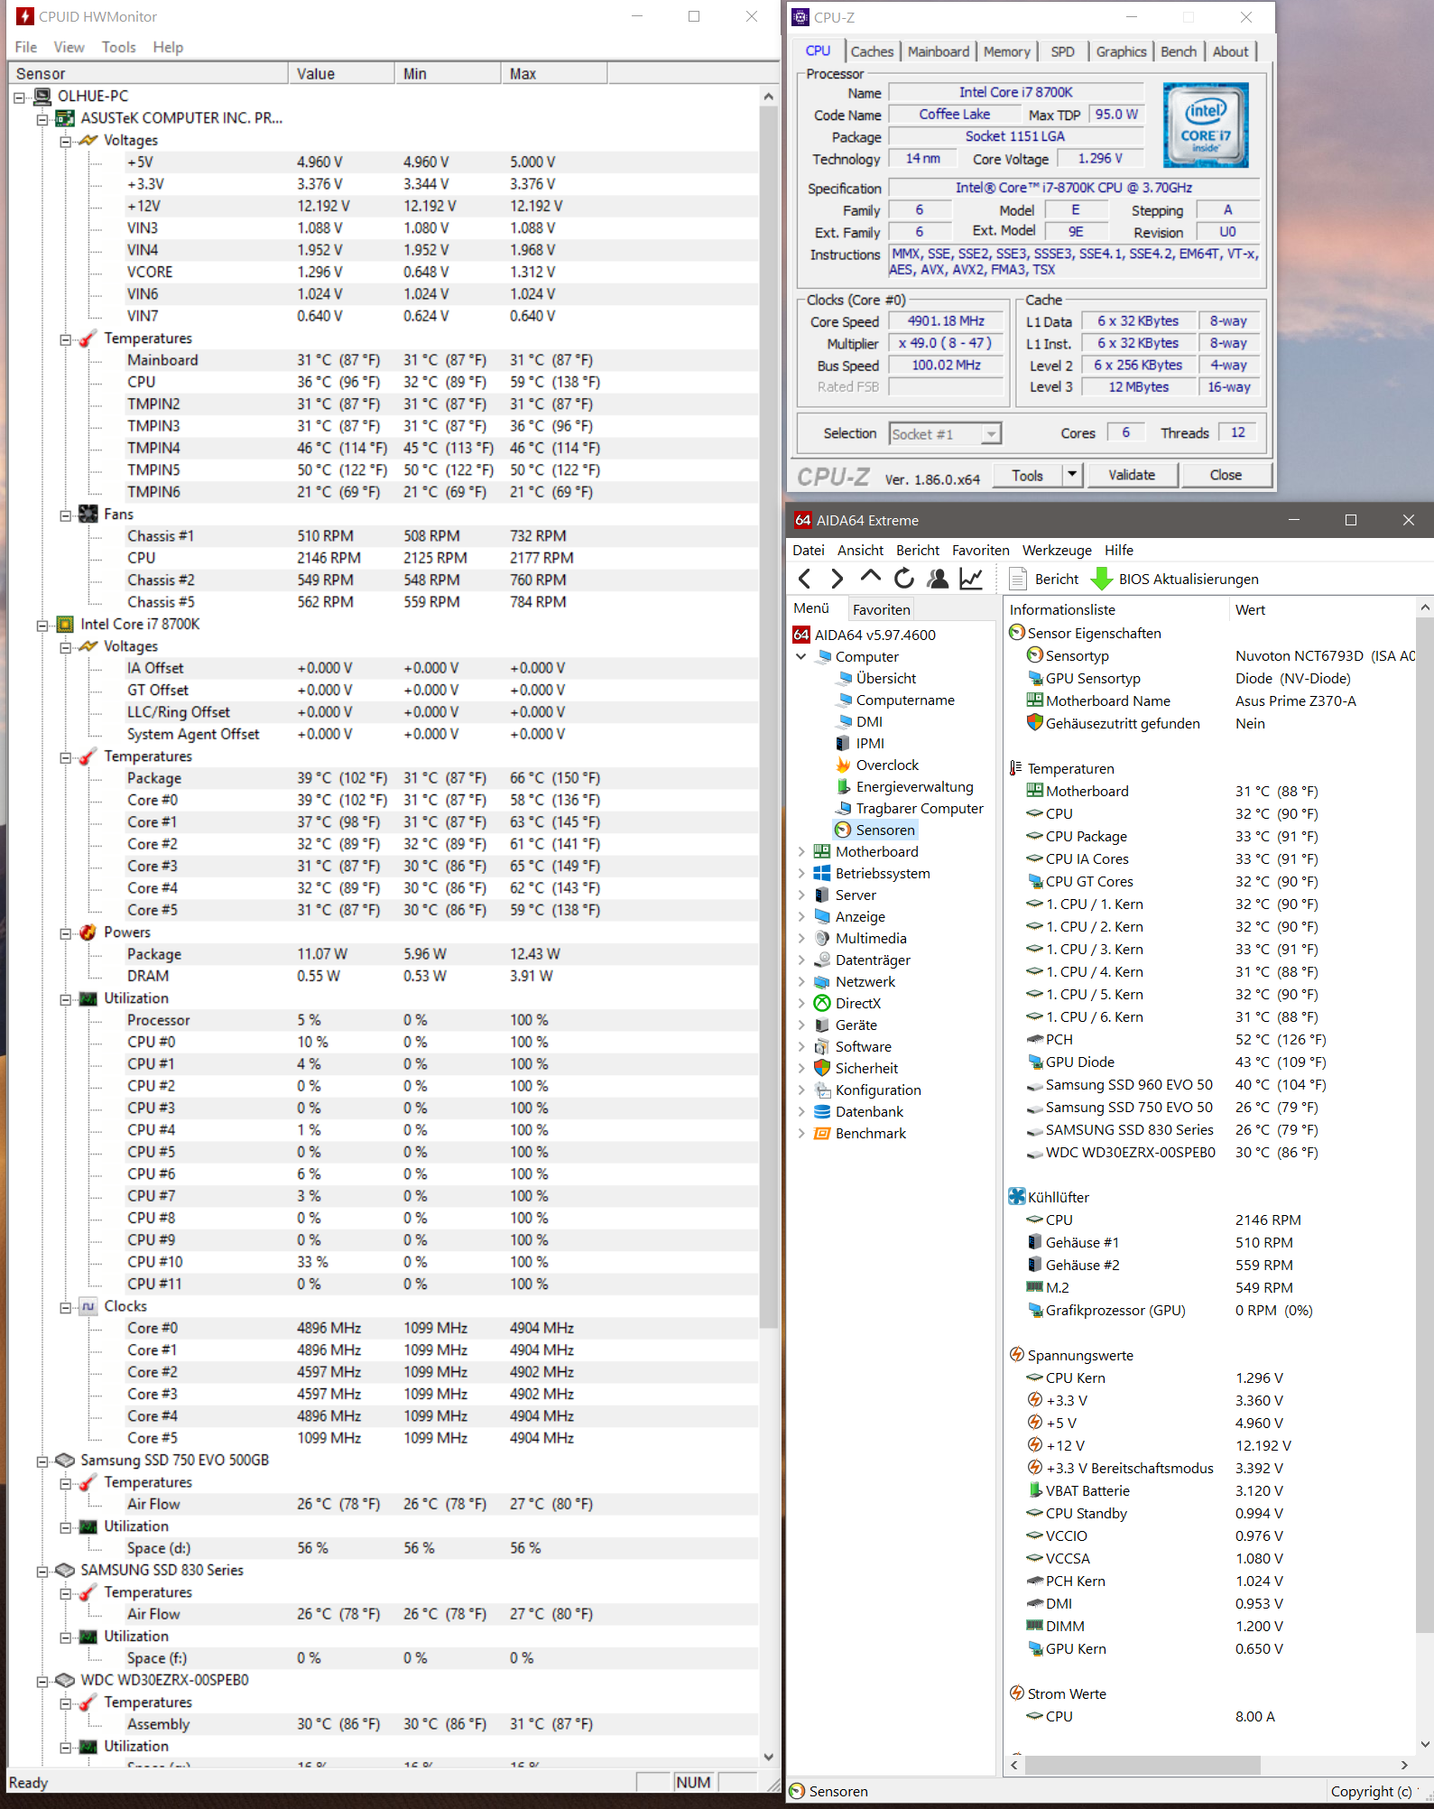The width and height of the screenshot is (1434, 1809).
Task: Switch to the Memory tab in CPU-Z
Action: (x=1006, y=51)
